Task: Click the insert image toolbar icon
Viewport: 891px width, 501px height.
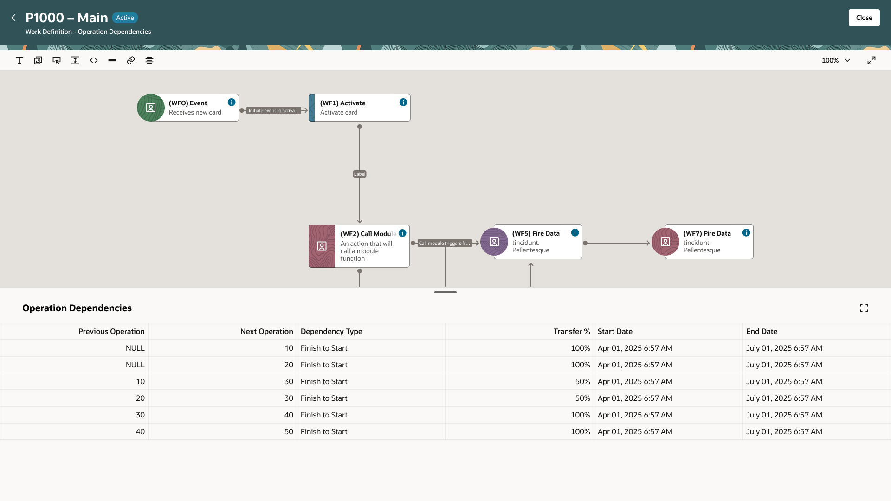Action: [x=38, y=60]
